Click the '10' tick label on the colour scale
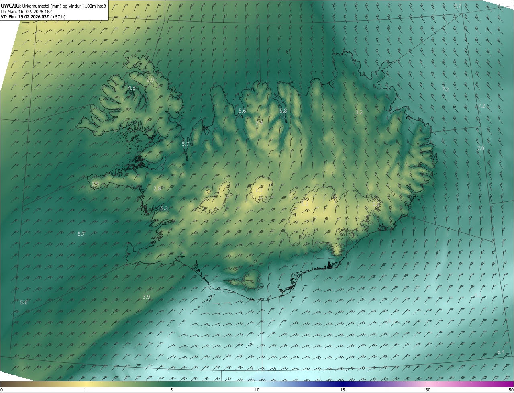Viewport: 514px width, 393px height. (257, 390)
